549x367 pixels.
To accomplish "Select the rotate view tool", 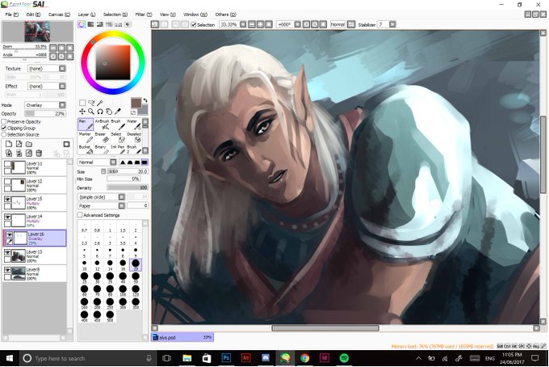I will [x=100, y=112].
